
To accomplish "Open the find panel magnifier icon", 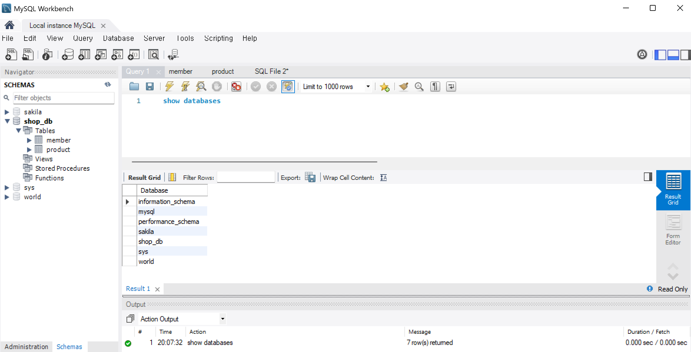I will point(419,86).
